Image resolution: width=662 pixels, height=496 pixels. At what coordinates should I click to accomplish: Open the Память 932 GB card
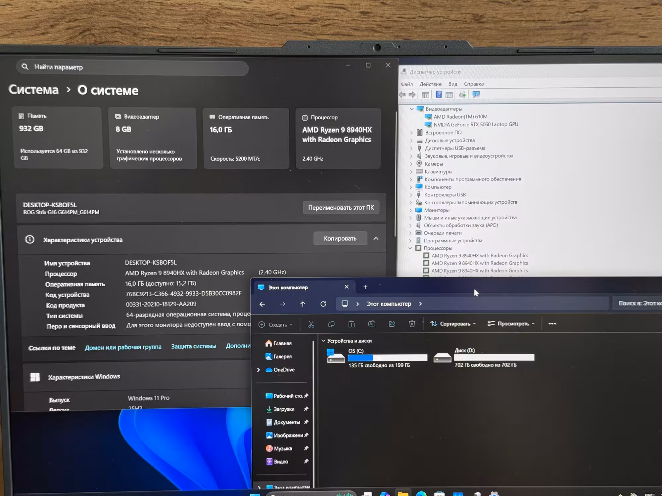point(58,138)
